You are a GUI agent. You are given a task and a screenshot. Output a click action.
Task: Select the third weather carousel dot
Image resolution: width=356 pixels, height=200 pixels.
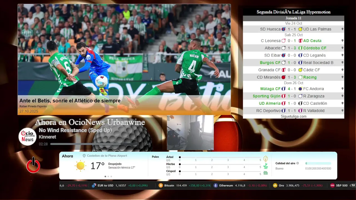point(111,176)
